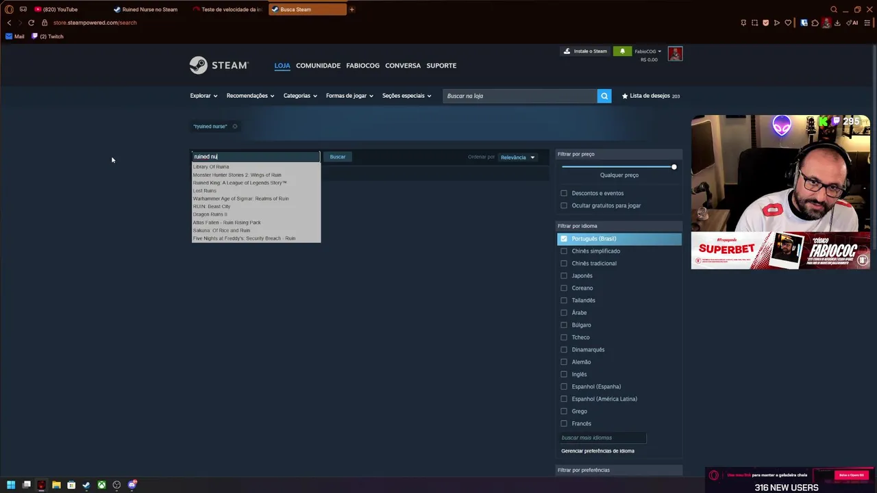Uncheck Português (Brasil) language filter
This screenshot has width=877, height=493.
coord(564,238)
